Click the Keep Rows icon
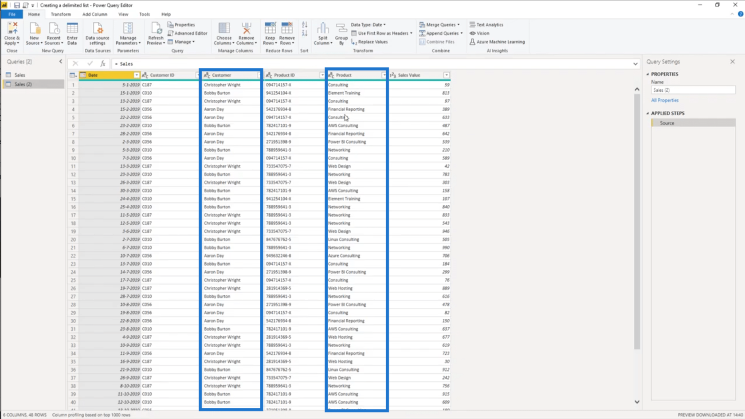 (x=270, y=28)
